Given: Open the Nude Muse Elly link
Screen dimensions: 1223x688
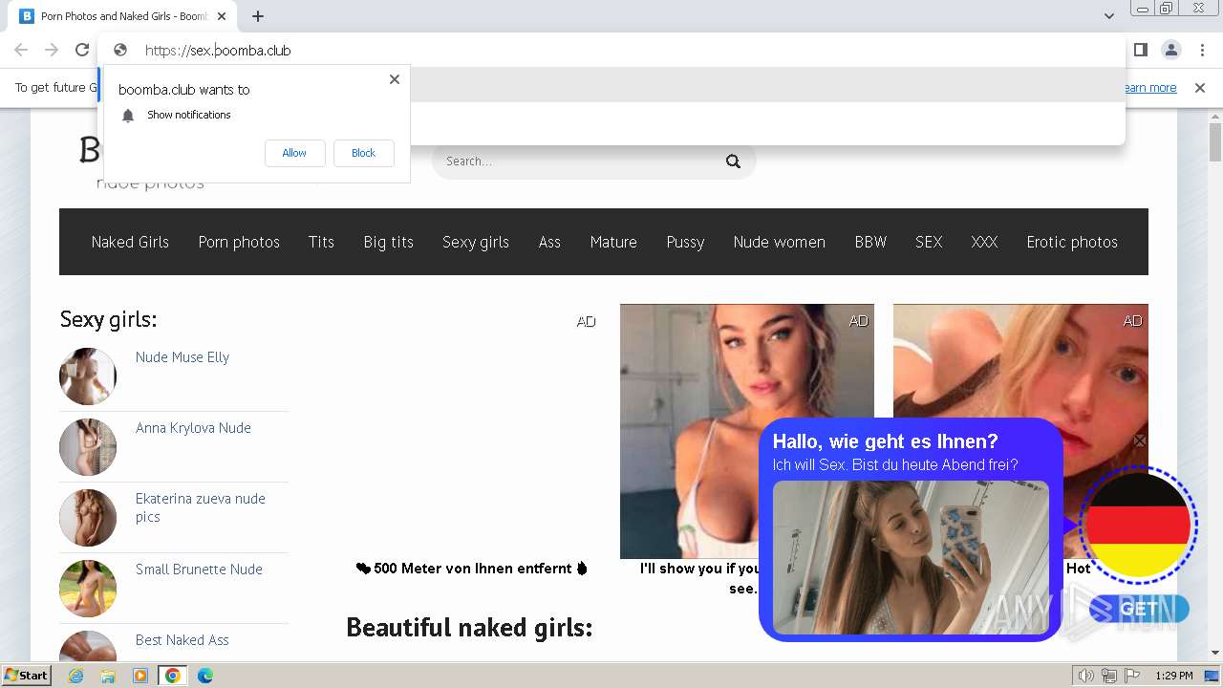Looking at the screenshot, I should tap(182, 357).
